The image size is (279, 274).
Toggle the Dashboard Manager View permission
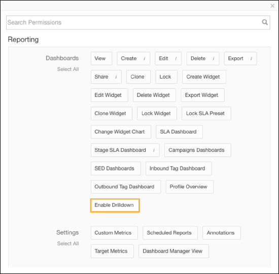173,251
